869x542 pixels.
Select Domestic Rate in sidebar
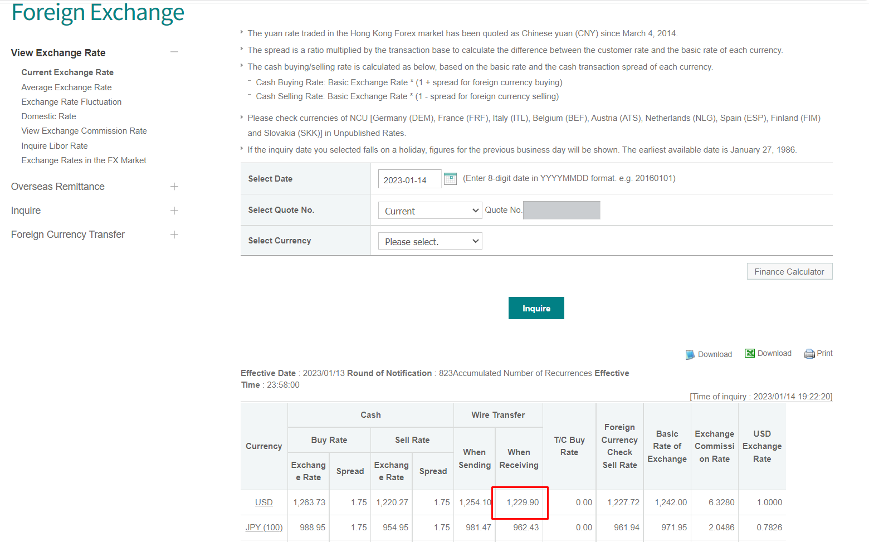(48, 116)
